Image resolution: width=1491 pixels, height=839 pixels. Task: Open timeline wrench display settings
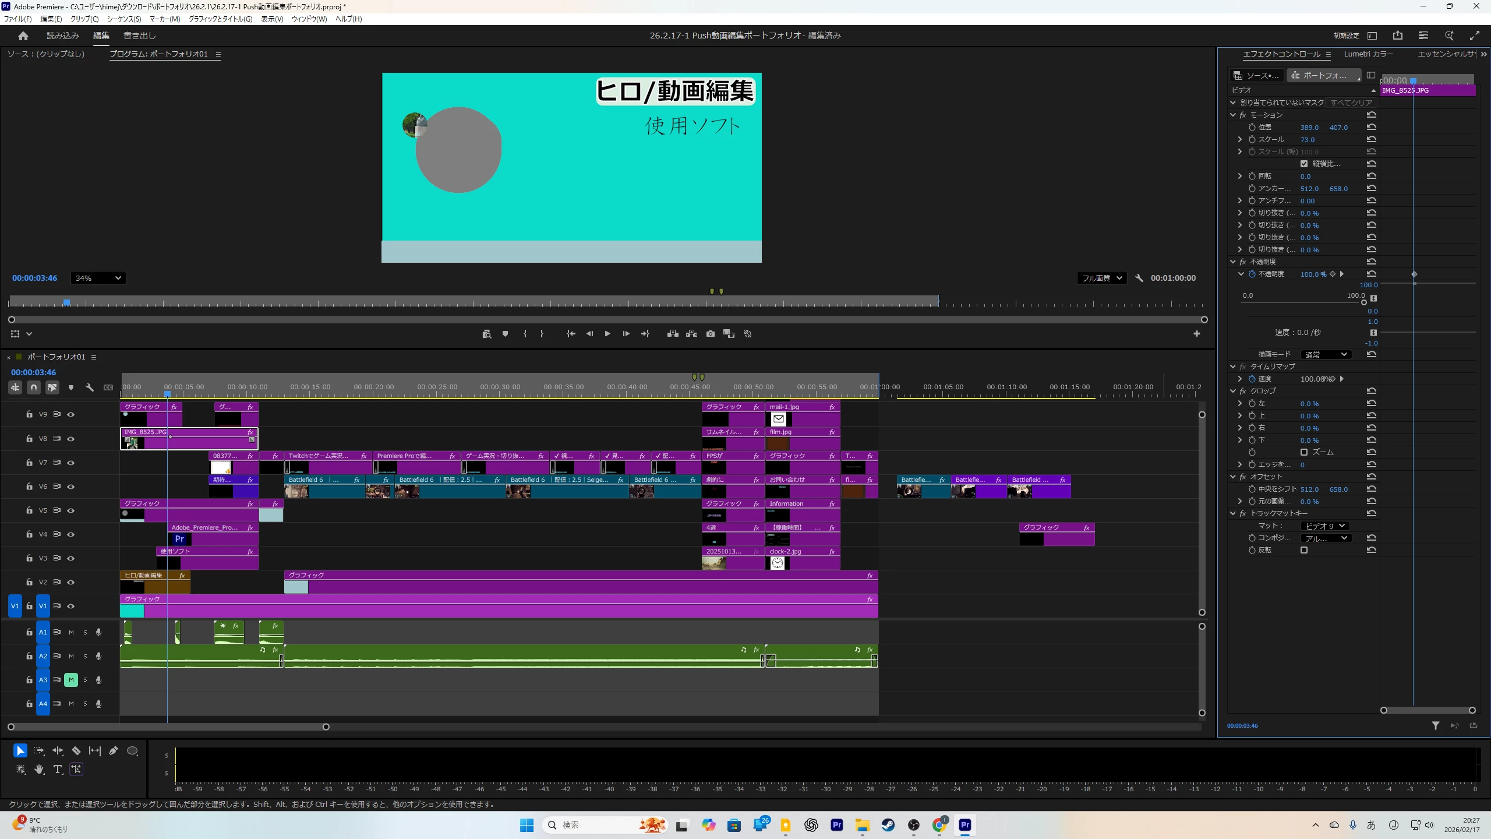click(90, 387)
